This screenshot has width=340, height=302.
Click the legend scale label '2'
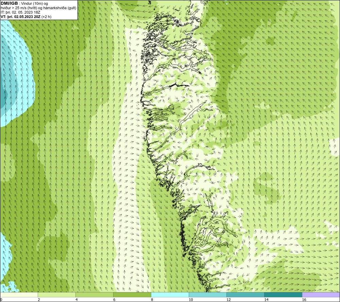[39, 300]
